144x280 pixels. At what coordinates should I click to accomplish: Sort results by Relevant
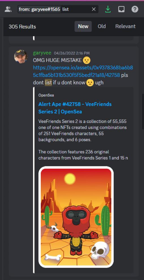click(x=125, y=26)
